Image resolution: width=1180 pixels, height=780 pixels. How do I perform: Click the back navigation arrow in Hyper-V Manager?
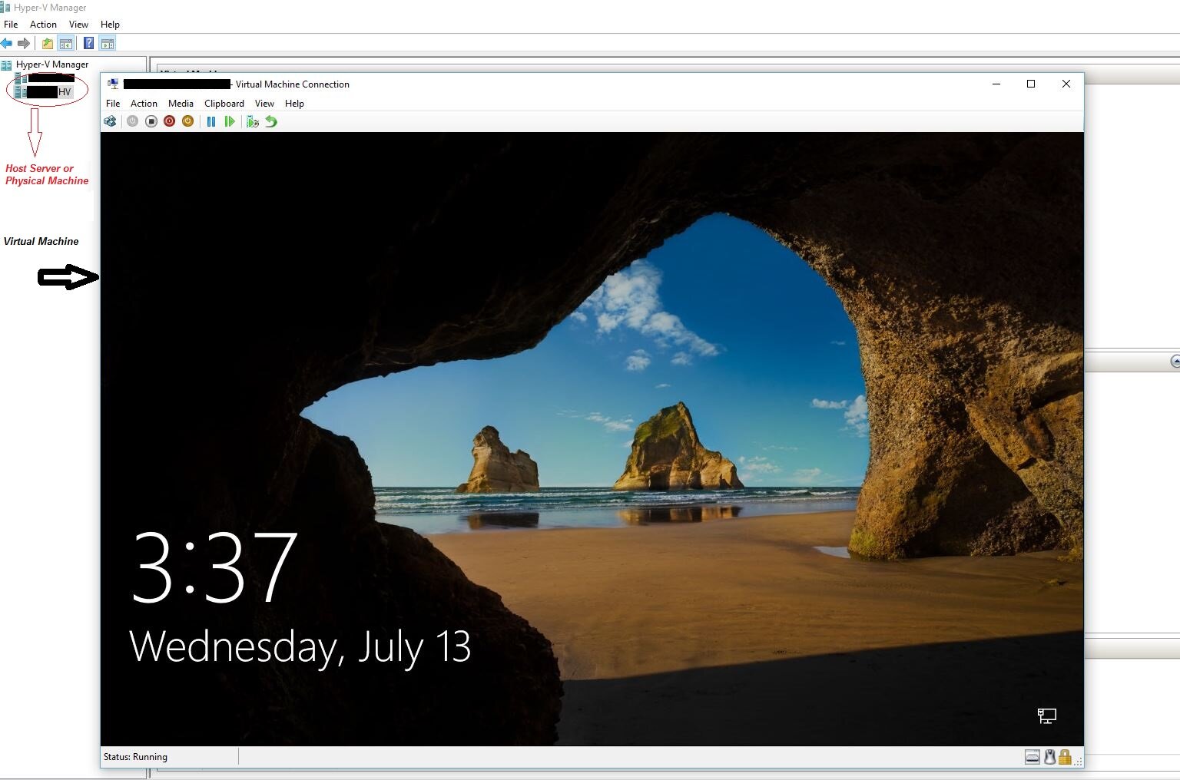pos(7,43)
